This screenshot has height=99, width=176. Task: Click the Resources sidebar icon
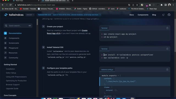[5, 53]
